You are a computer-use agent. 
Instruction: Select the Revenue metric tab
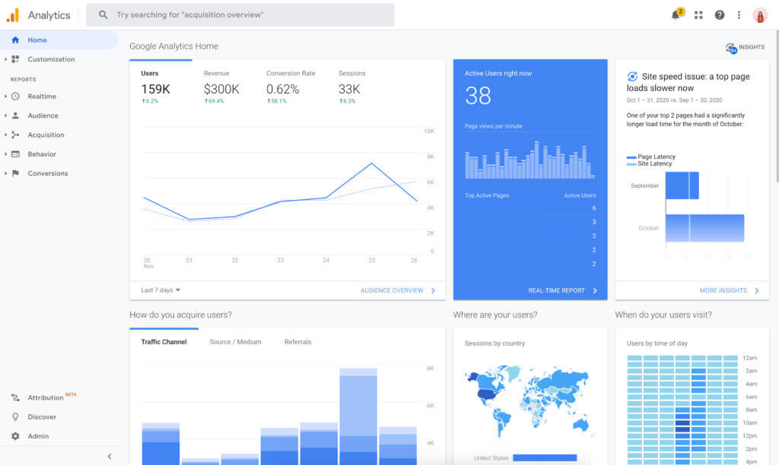(221, 87)
